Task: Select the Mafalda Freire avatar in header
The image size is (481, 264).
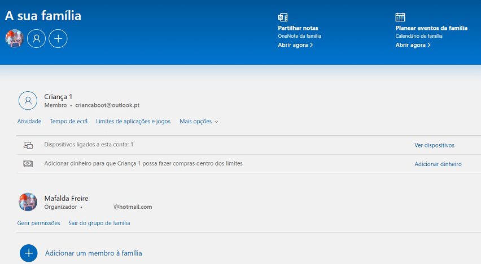Action: [x=15, y=38]
